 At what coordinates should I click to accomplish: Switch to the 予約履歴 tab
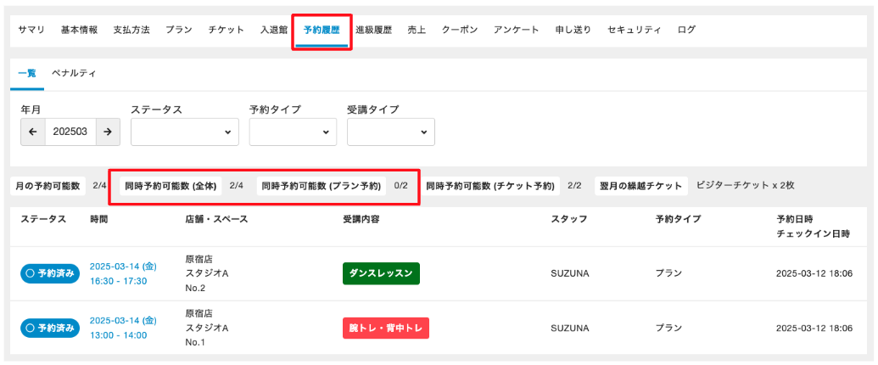322,30
